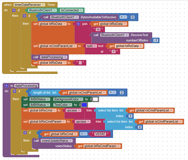Open mutator gear on outer BluetoothClient1 IsConnected if block
Viewport: 188px width, 160px height.
click(x=14, y=10)
